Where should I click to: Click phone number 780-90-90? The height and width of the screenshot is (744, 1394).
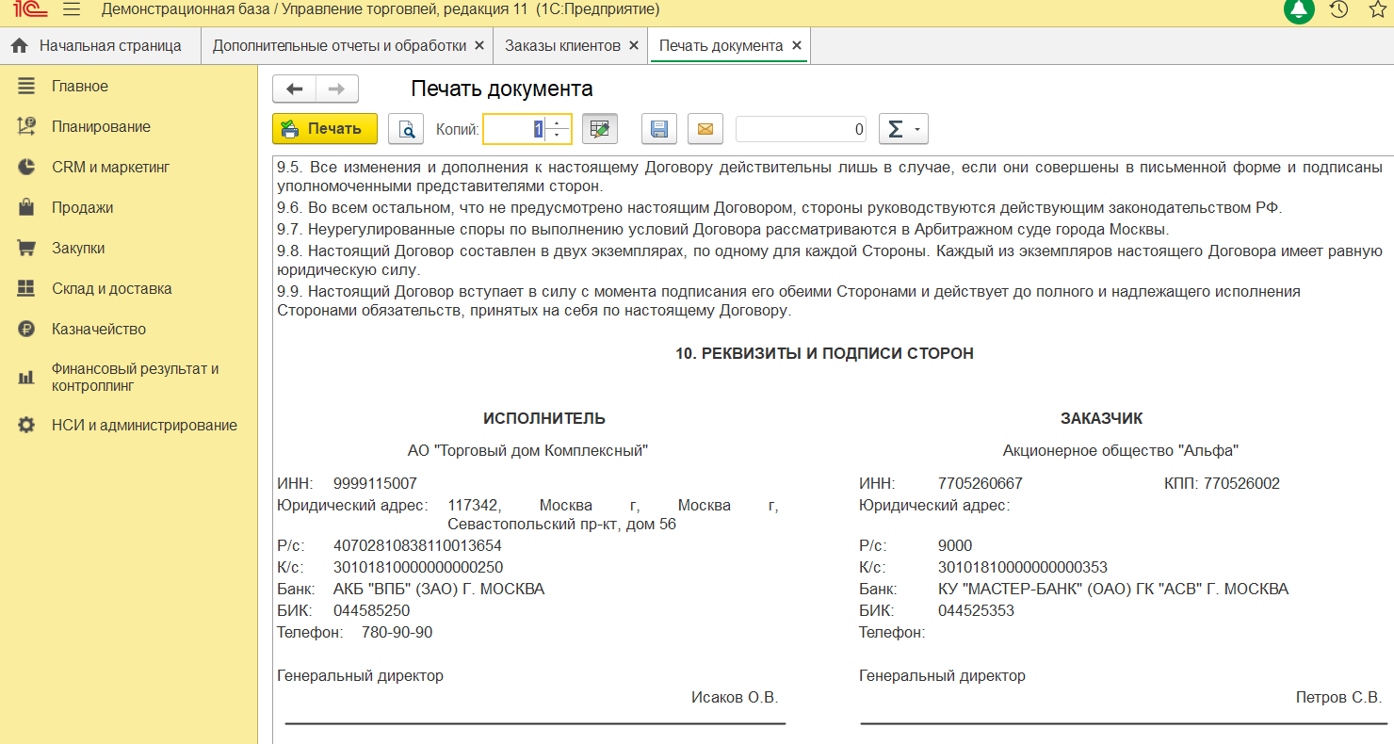pyautogui.click(x=397, y=632)
